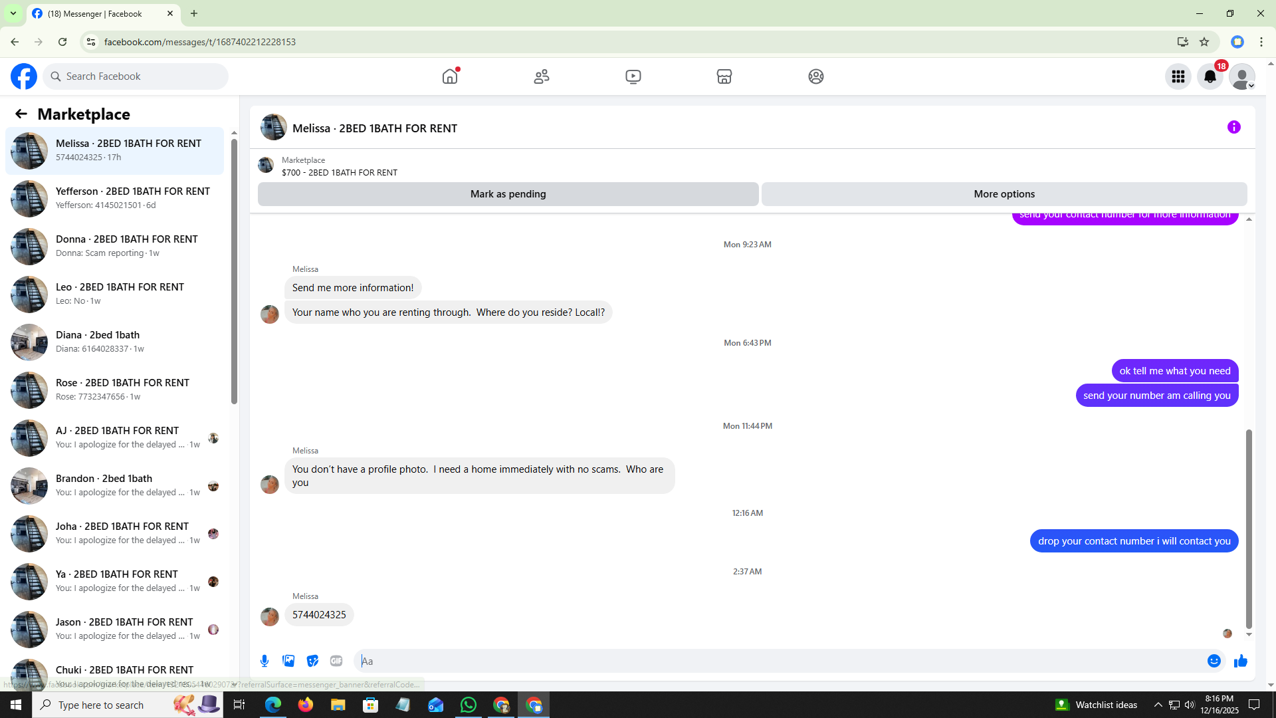Viewport: 1276px width, 718px height.
Task: Open AJ's conversation
Action: pyautogui.click(x=114, y=438)
